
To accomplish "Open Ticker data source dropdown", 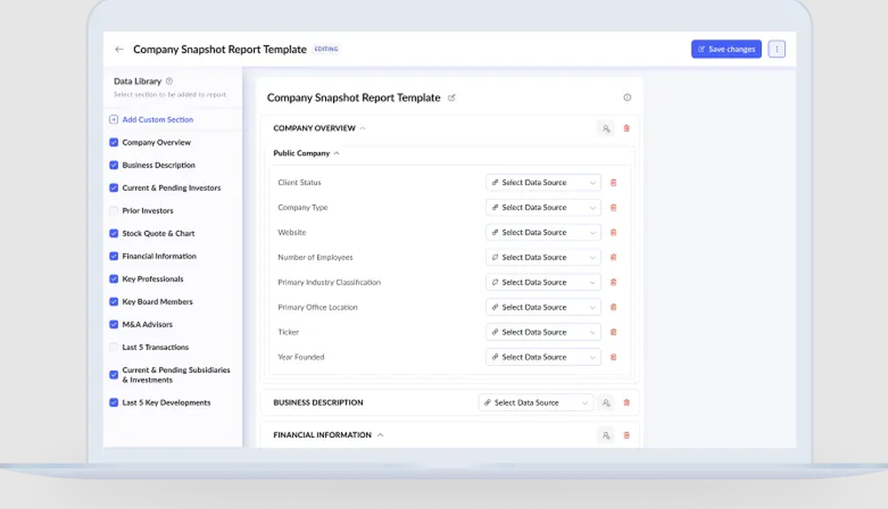I will coord(543,332).
